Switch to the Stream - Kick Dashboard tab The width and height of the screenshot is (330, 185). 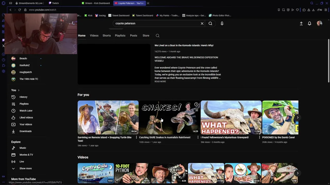pos(96,3)
